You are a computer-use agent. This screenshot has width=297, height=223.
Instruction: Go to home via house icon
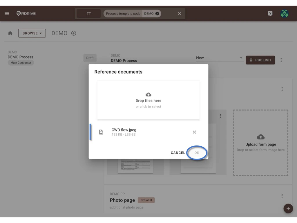coord(10,33)
